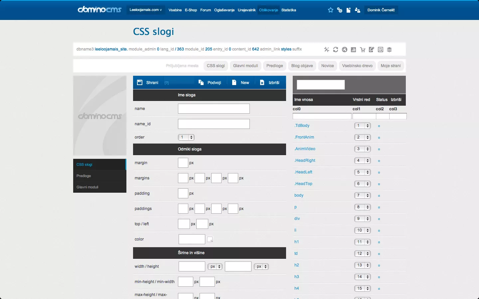The image size is (479, 299).
Task: Click the Shrani save button
Action: pyautogui.click(x=148, y=82)
